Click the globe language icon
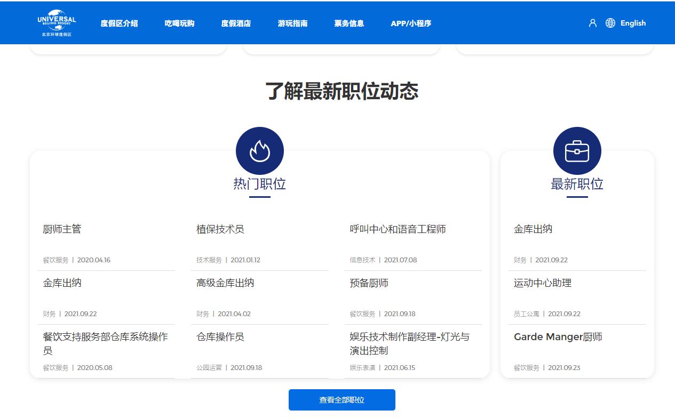Image resolution: width=675 pixels, height=418 pixels. [609, 23]
